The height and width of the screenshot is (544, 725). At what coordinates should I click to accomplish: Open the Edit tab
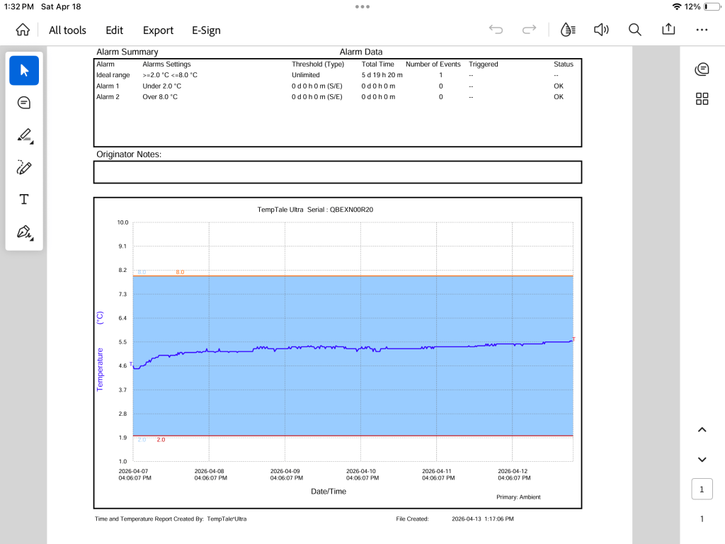[114, 30]
